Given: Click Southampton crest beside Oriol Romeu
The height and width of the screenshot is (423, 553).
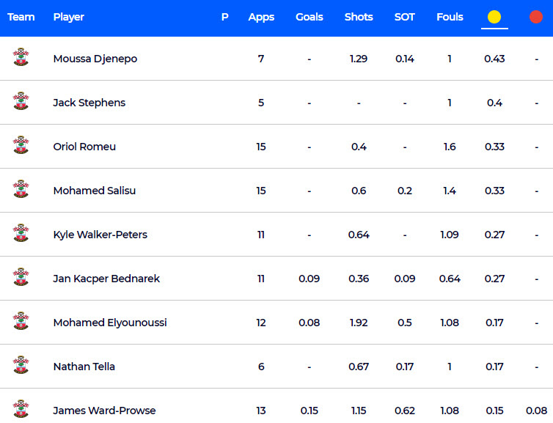Looking at the screenshot, I should pyautogui.click(x=21, y=146).
